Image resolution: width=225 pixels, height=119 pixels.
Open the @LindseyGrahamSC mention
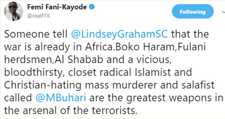[120, 34]
